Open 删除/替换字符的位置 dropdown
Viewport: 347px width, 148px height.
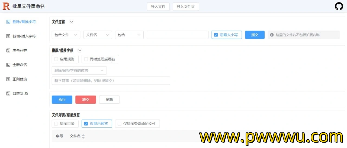pyautogui.click(x=79, y=70)
